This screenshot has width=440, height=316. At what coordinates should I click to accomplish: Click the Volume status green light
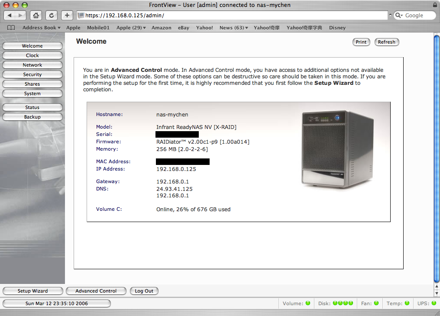[308, 303]
